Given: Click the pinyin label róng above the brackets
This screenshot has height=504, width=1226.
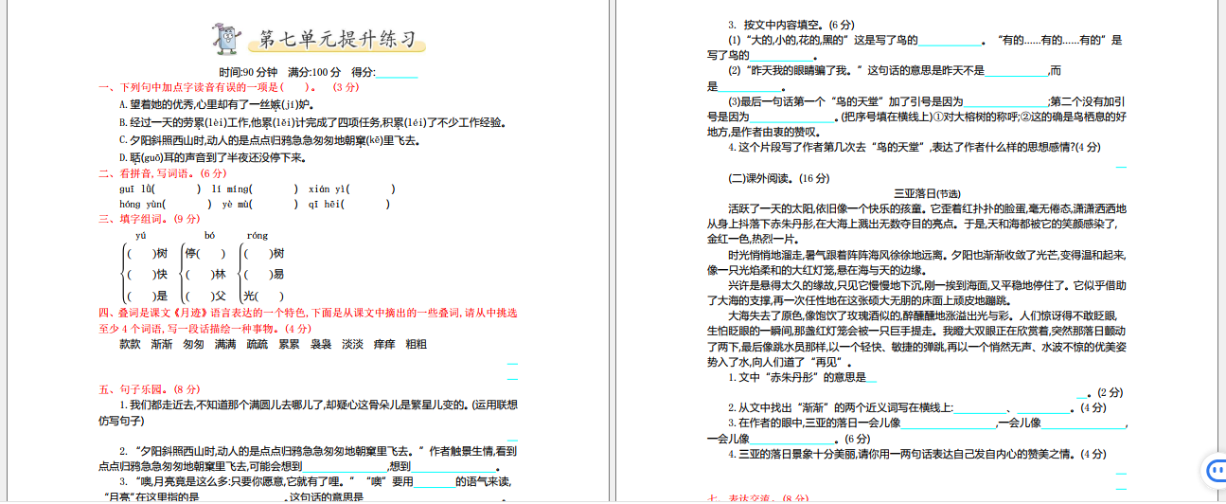Looking at the screenshot, I should [257, 236].
